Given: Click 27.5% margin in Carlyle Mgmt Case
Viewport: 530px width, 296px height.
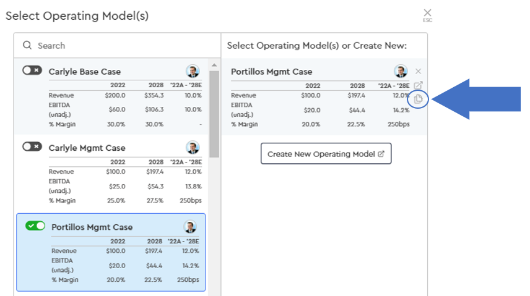Looking at the screenshot, I should (155, 200).
